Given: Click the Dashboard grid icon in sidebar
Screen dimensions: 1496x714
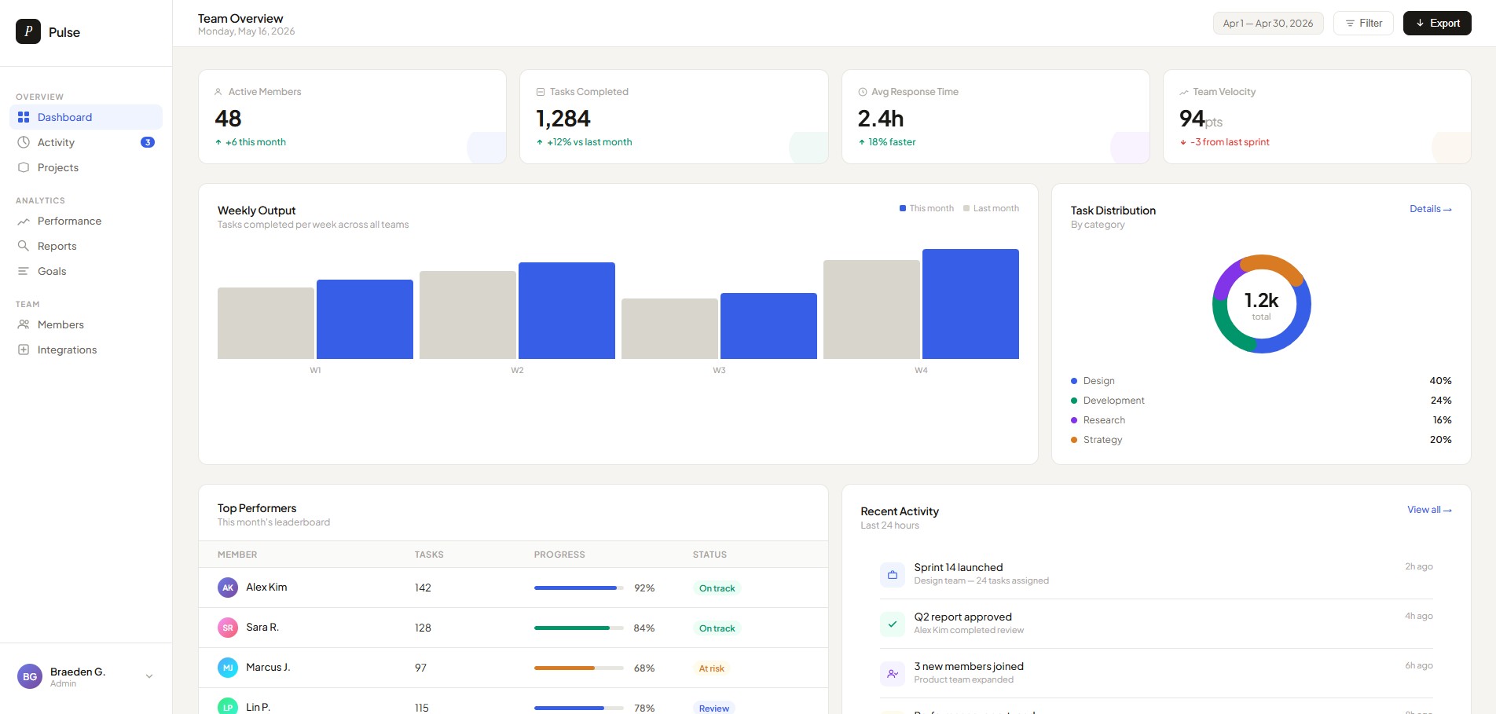Looking at the screenshot, I should tap(24, 117).
